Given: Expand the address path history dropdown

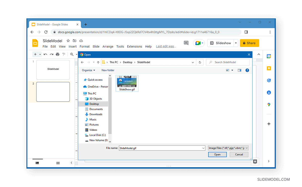Looking at the screenshot, I should pyautogui.click(x=193, y=62).
